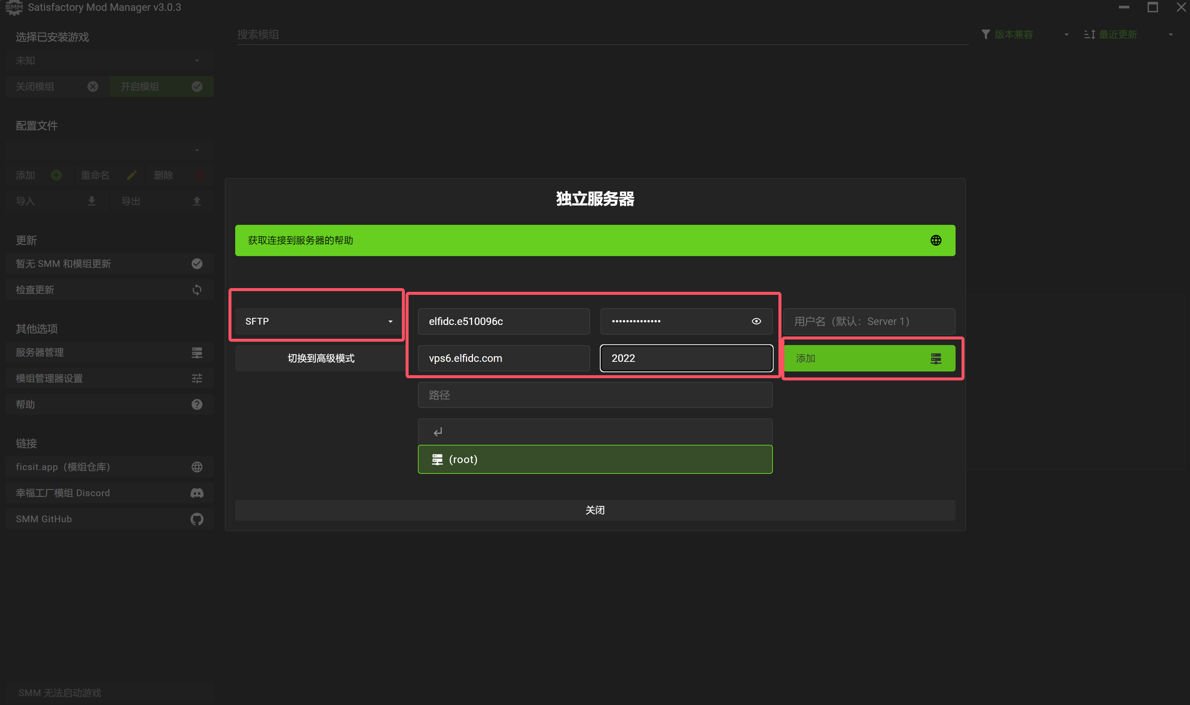The image size is (1190, 705).
Task: Maximize the Satisfactory Mod Manager window
Action: coord(1152,7)
